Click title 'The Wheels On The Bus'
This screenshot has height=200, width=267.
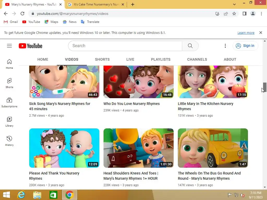click(x=209, y=176)
